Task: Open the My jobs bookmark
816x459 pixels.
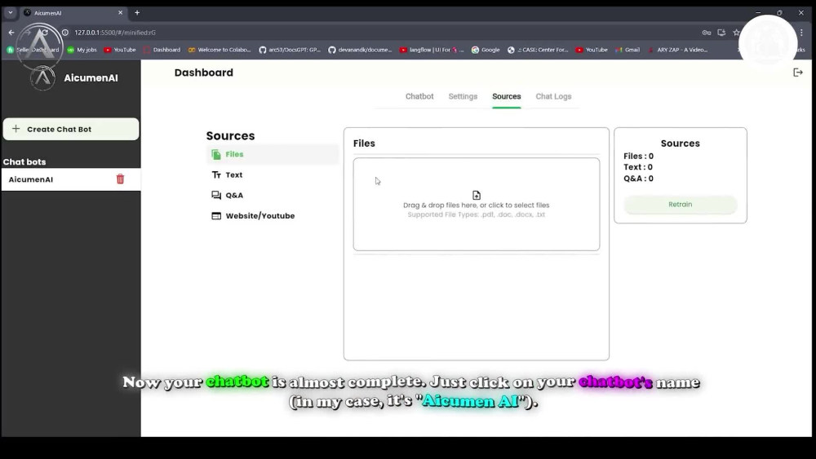Action: click(x=82, y=50)
